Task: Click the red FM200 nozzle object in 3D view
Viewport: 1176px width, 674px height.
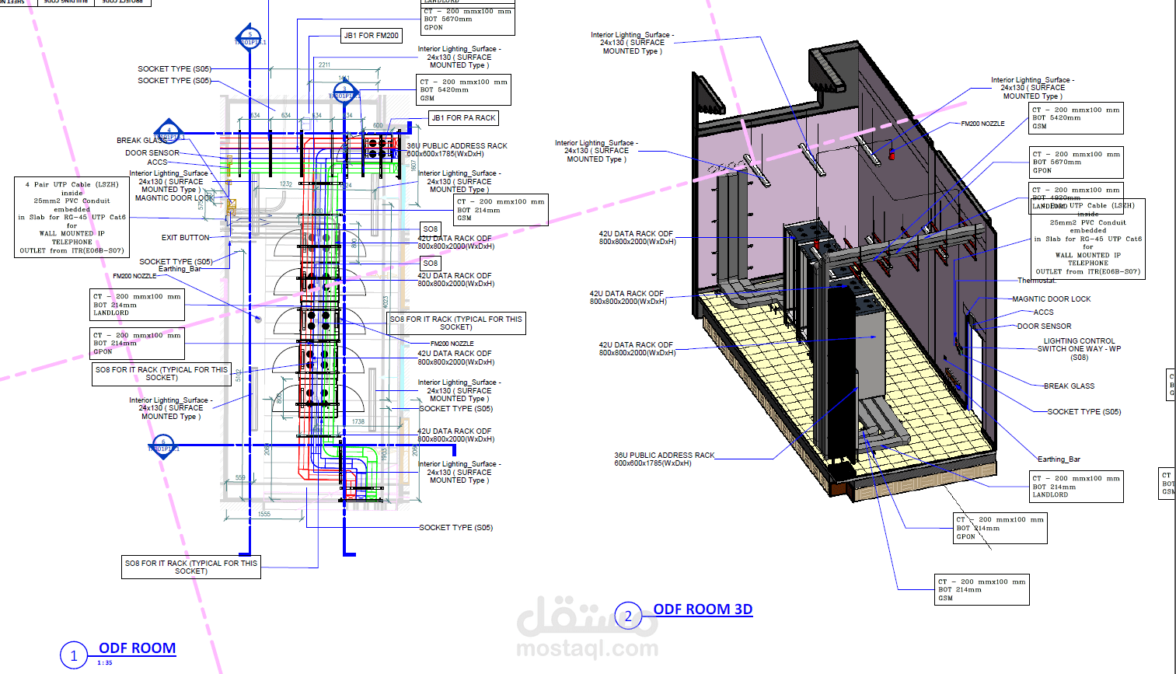Action: tap(892, 155)
